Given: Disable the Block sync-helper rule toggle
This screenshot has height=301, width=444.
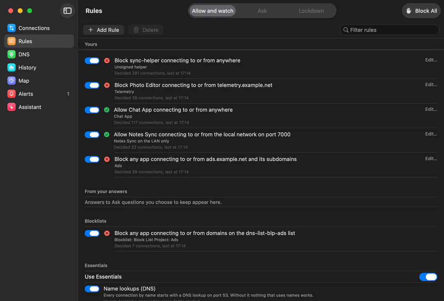Looking at the screenshot, I should [92, 60].
